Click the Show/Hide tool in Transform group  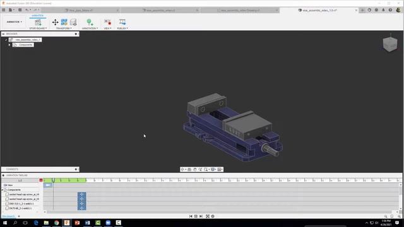pyautogui.click(x=73, y=22)
